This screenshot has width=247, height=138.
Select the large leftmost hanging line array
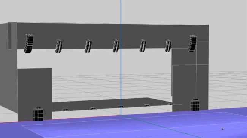click(29, 44)
